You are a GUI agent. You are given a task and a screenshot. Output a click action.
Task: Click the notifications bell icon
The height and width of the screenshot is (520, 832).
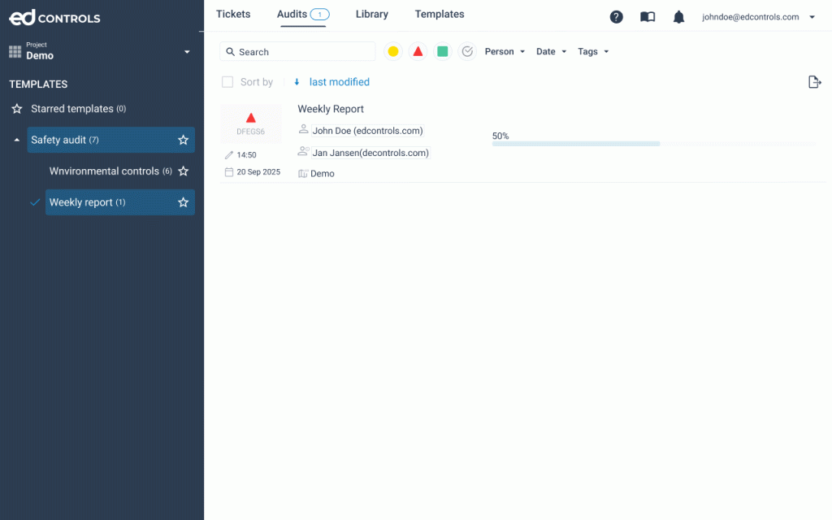pyautogui.click(x=679, y=17)
